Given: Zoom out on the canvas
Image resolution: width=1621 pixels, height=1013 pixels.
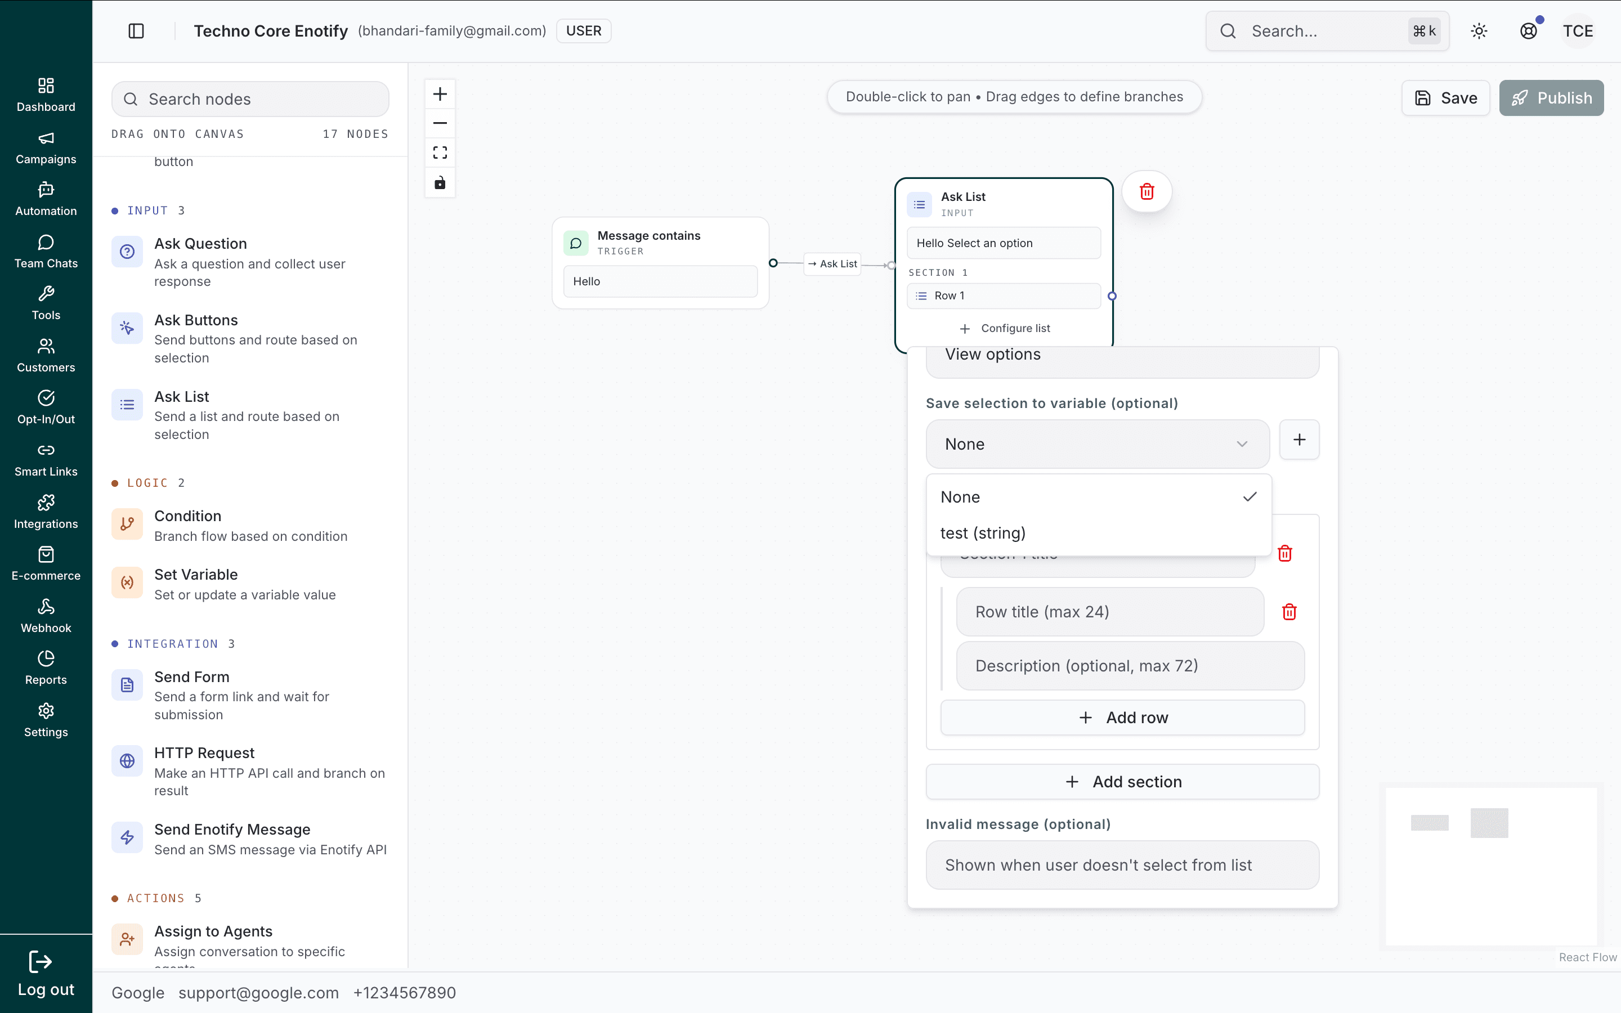Looking at the screenshot, I should 440,123.
